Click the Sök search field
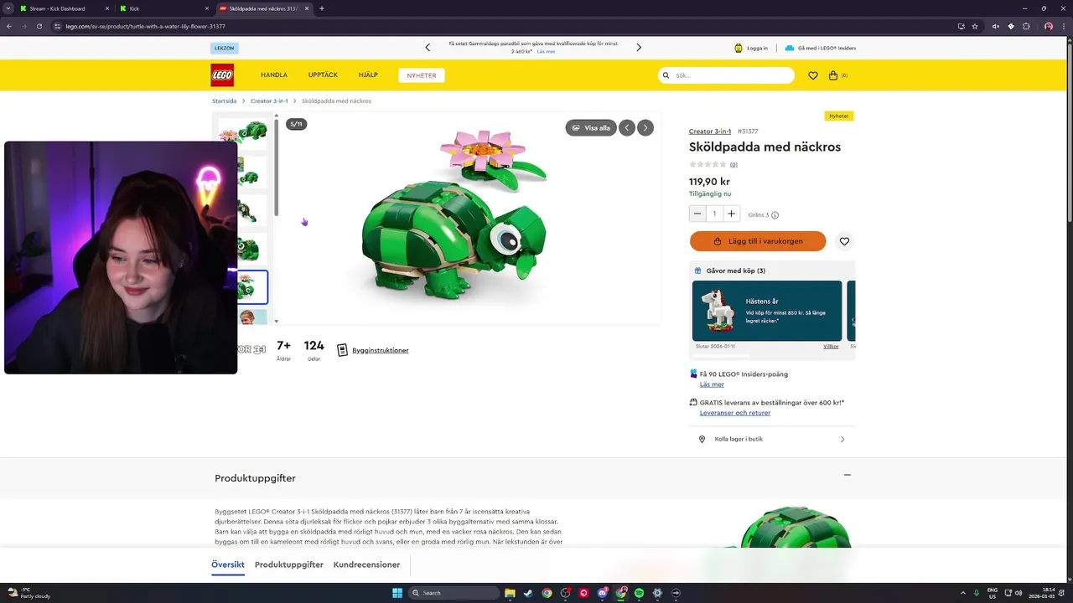Screen dimensions: 1073x603 point(726,75)
